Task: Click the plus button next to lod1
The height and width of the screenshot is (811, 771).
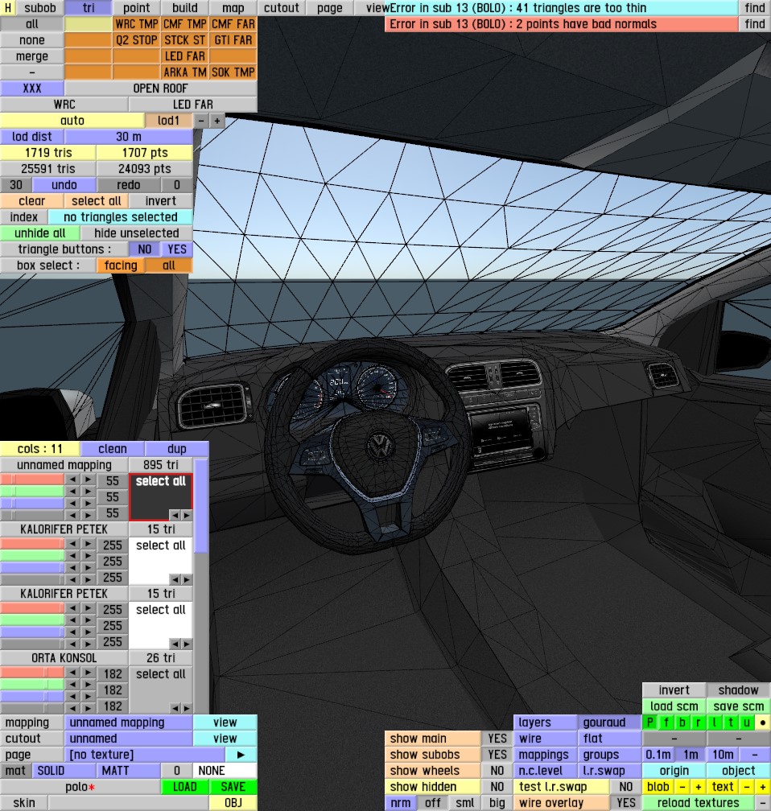Action: (x=216, y=121)
